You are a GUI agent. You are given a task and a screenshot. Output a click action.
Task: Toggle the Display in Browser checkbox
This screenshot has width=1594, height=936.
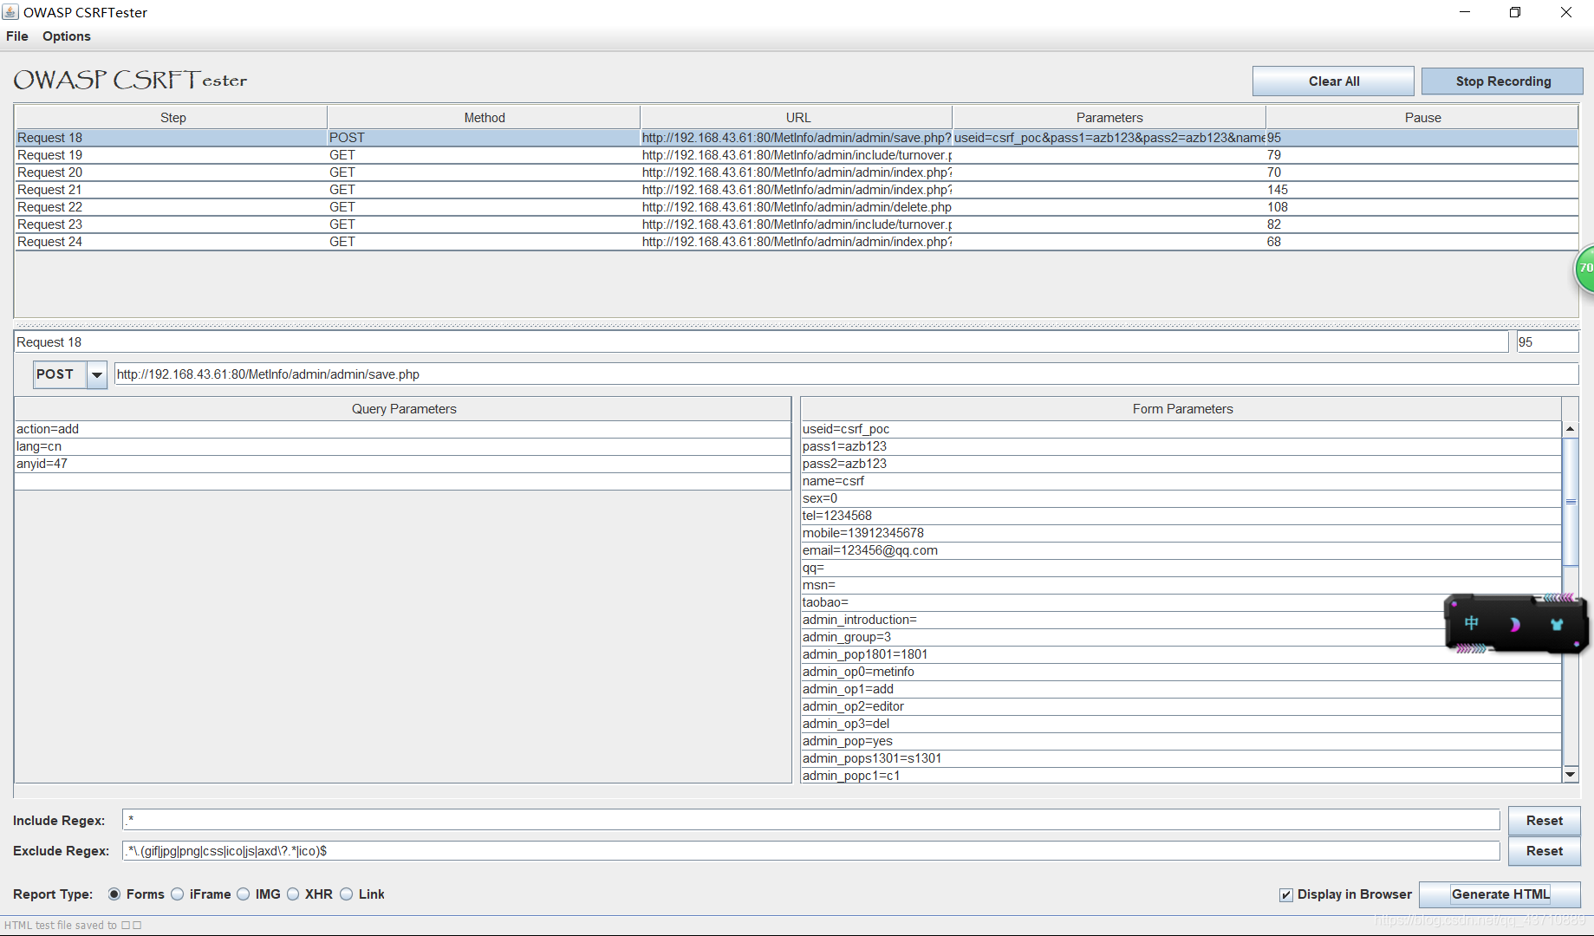(x=1286, y=895)
